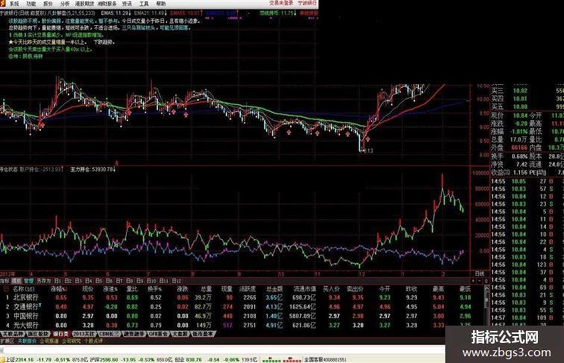Switch to the 日12 template slot
Viewport: 564px width, 363px height.
pos(176,281)
